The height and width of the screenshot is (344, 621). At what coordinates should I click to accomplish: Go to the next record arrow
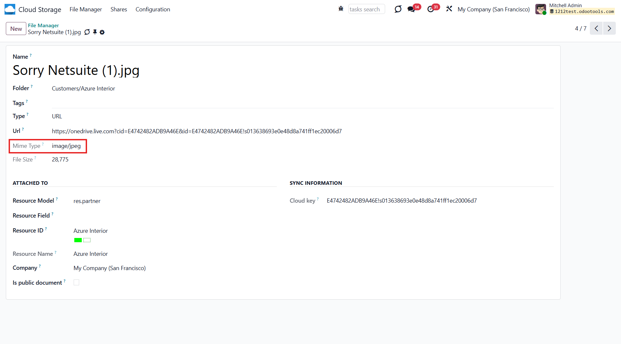pyautogui.click(x=609, y=29)
